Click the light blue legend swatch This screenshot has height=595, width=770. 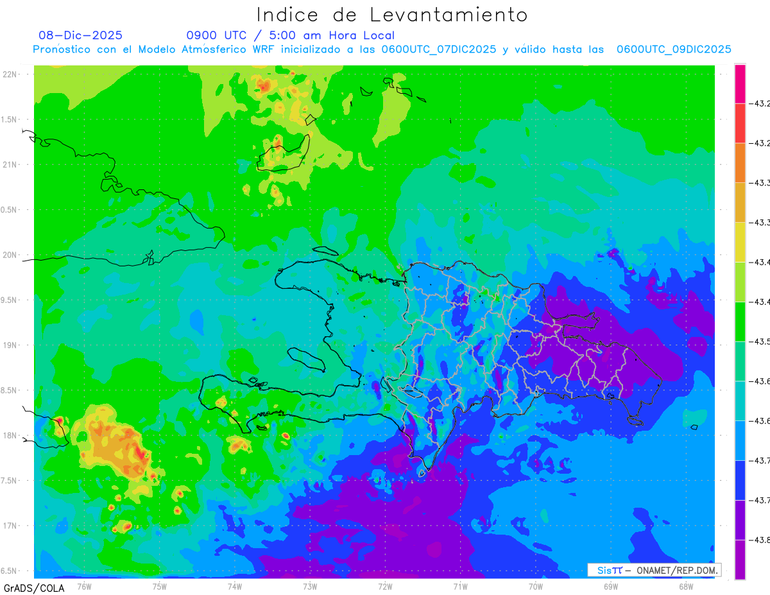pyautogui.click(x=740, y=440)
